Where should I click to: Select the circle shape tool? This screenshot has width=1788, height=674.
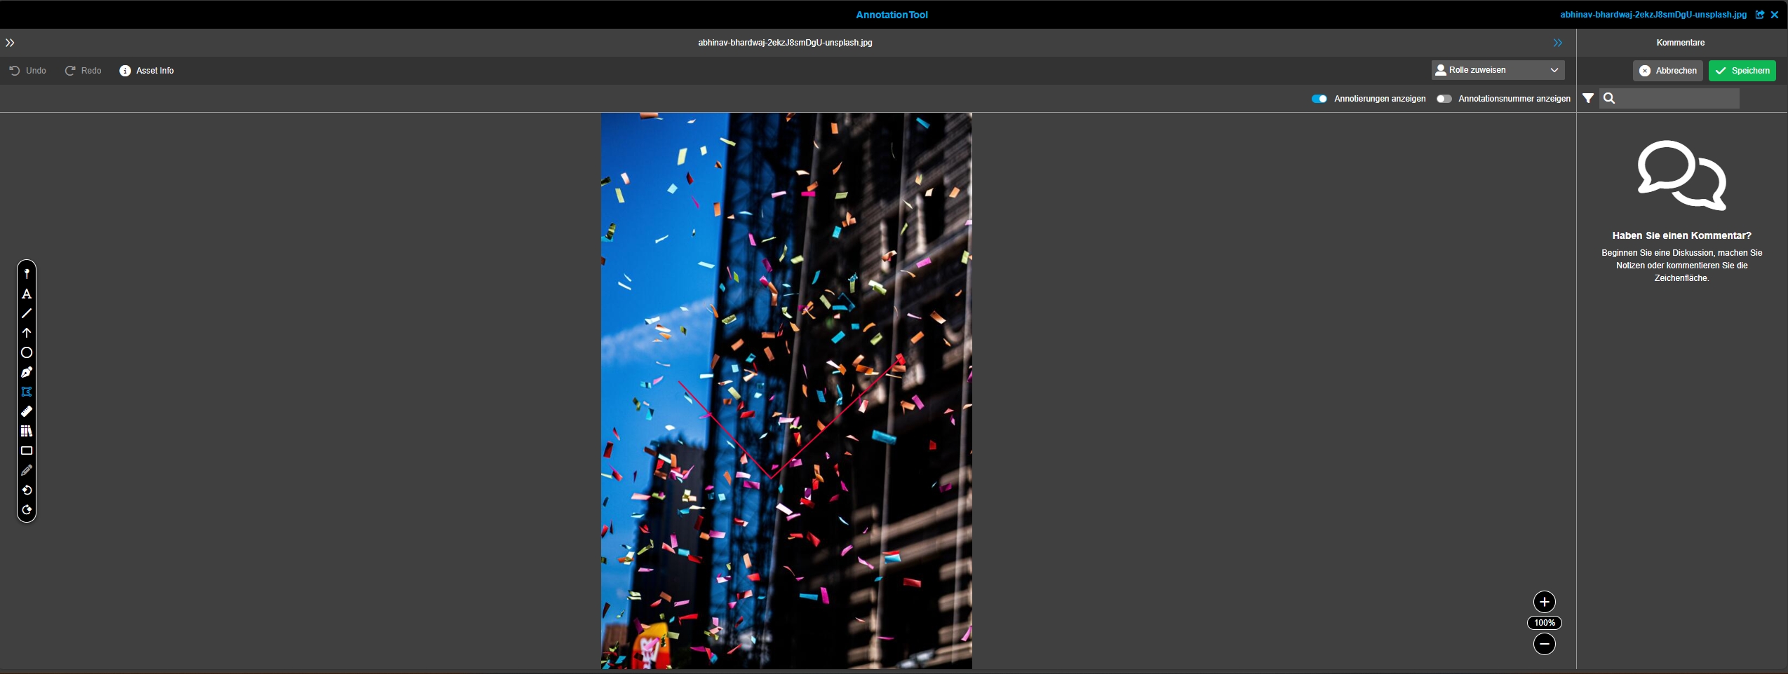[x=27, y=352]
